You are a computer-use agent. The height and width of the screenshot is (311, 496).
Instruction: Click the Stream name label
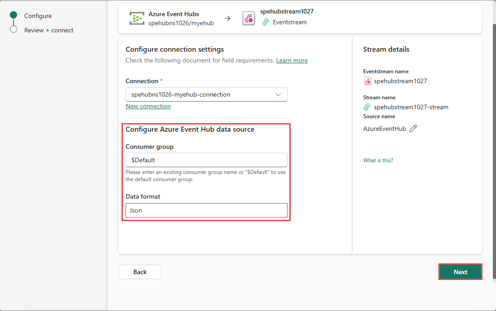pos(379,98)
